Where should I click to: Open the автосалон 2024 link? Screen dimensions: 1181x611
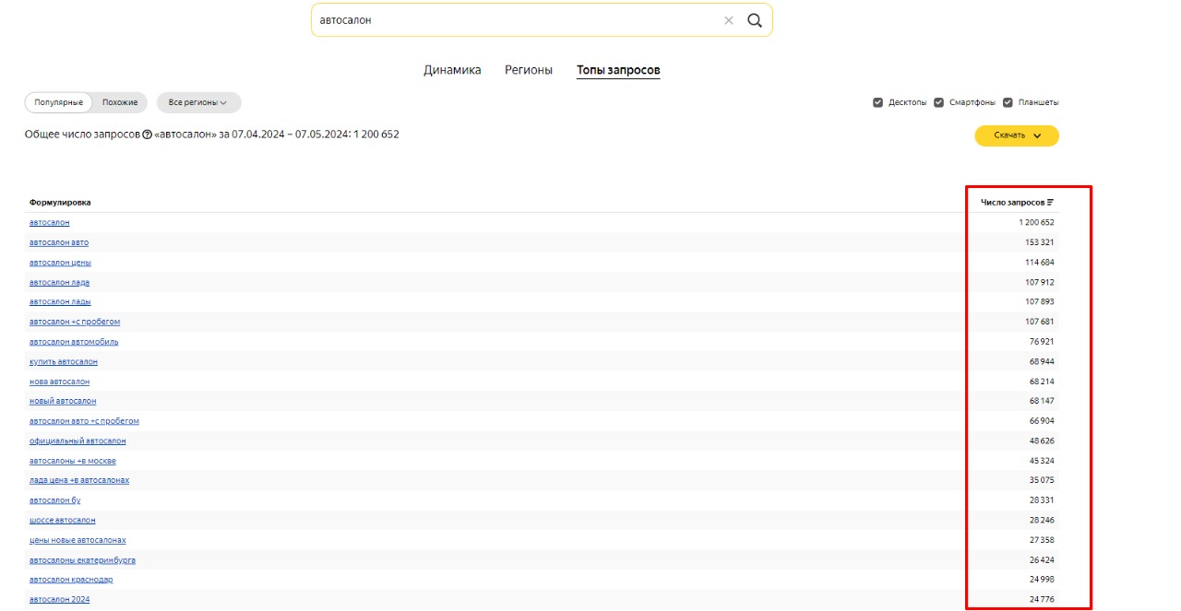tap(59, 600)
